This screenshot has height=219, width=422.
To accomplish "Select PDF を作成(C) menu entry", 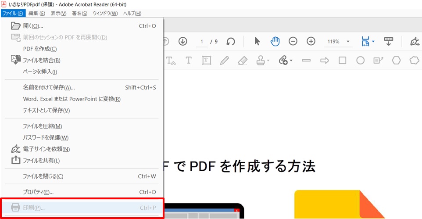I will point(81,49).
